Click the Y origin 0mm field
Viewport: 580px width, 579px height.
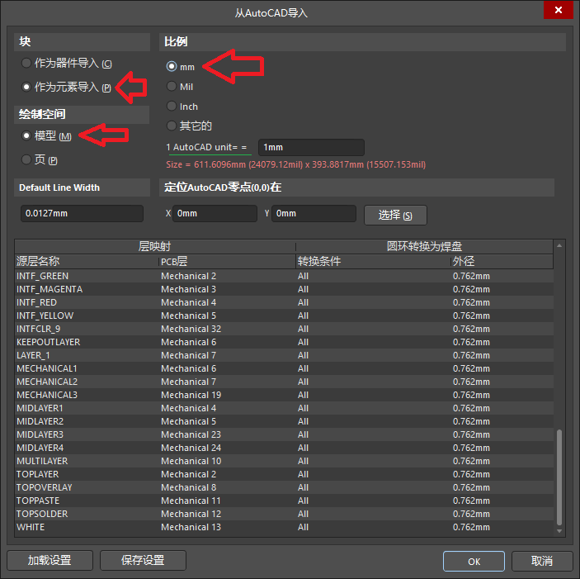point(314,214)
